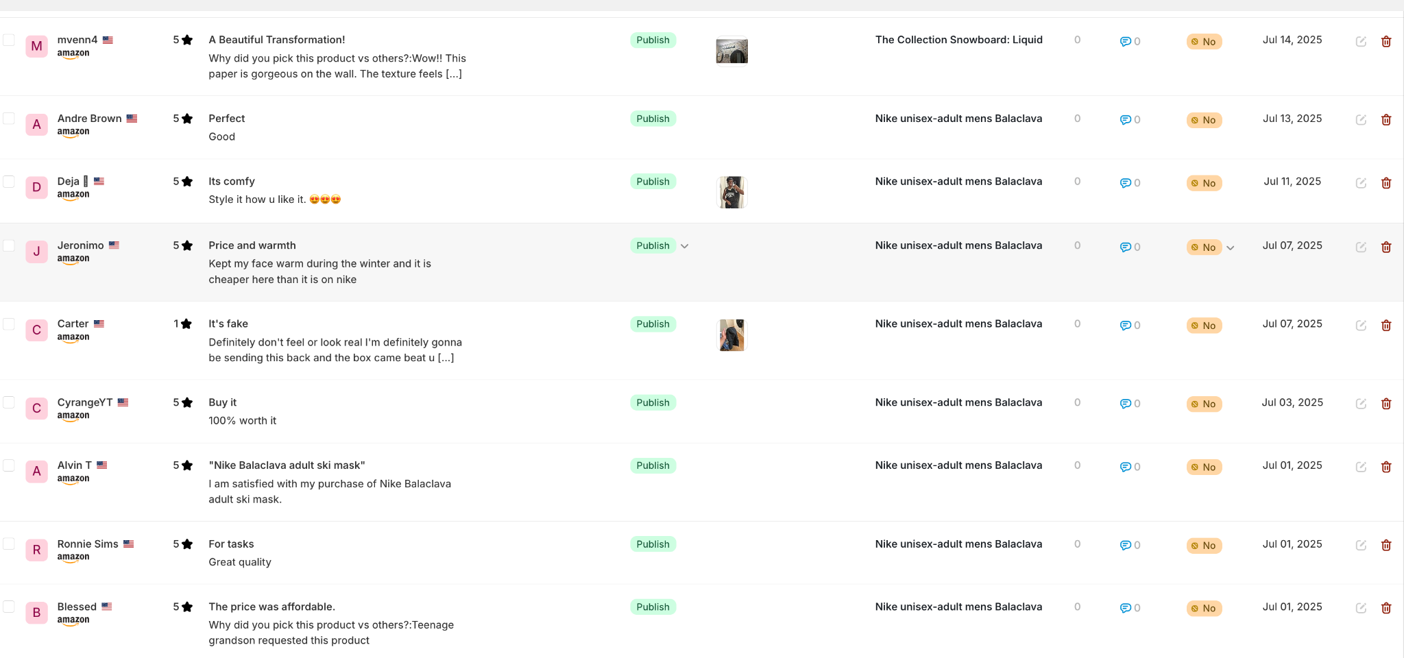Delete the mvenn4 review with trash icon
The image size is (1404, 658).
(x=1385, y=41)
